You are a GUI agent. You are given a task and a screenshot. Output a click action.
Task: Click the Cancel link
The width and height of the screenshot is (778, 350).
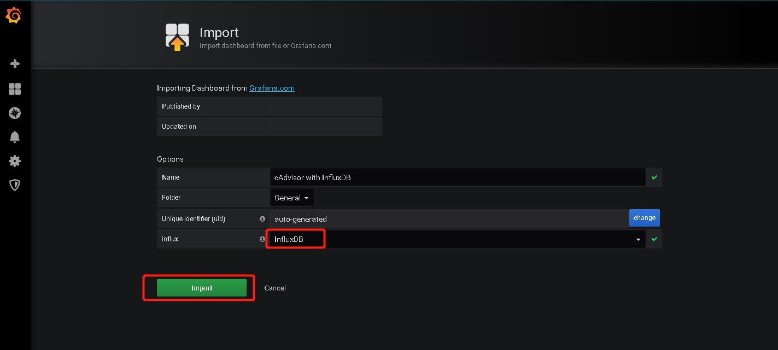(275, 288)
